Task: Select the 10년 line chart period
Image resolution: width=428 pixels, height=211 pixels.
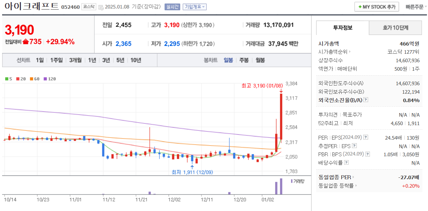Action: pos(136,60)
